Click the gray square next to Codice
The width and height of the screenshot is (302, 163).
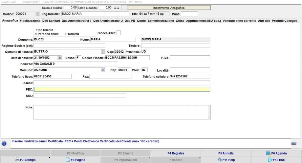pos(37,14)
